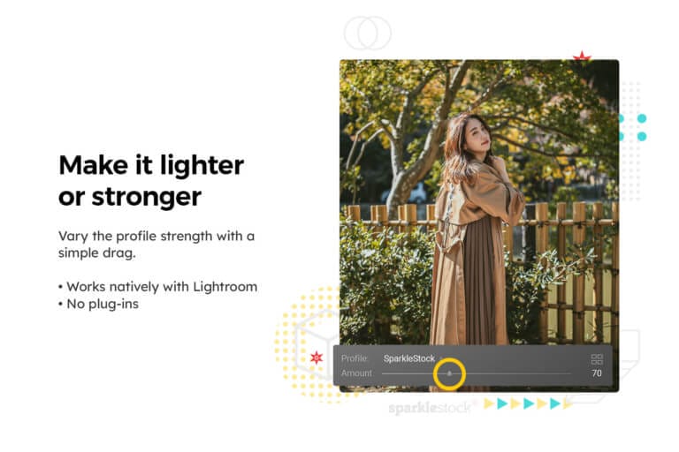
Task: Click the Profile label
Action: (355, 358)
